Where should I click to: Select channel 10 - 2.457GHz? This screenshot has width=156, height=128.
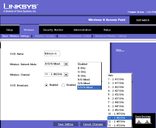click(x=120, y=114)
